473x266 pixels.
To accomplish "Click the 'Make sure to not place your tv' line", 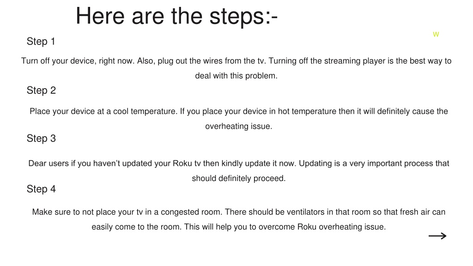I will click(239, 212).
